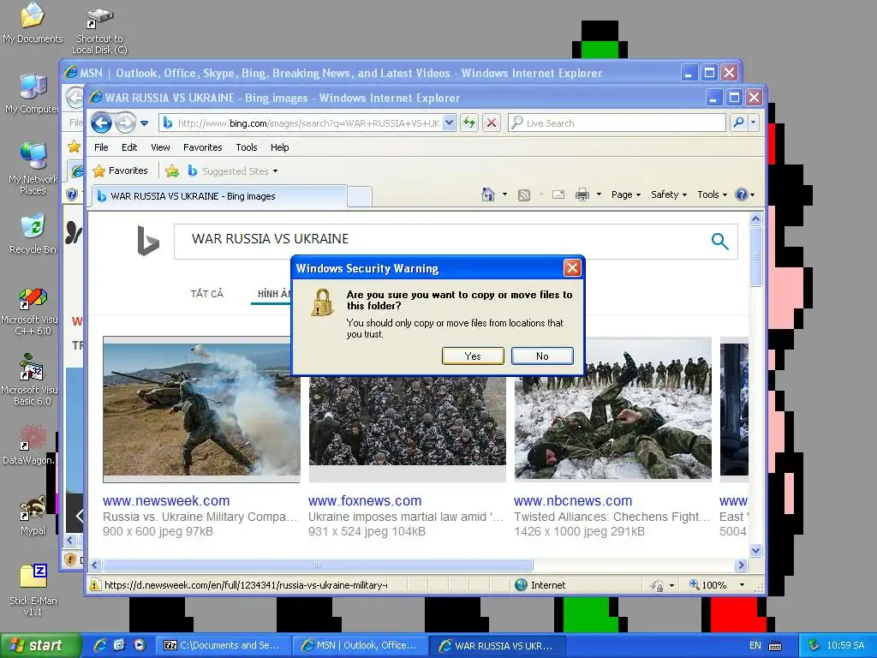Open the Help menu
Screen dimensions: 877x658
(280, 147)
